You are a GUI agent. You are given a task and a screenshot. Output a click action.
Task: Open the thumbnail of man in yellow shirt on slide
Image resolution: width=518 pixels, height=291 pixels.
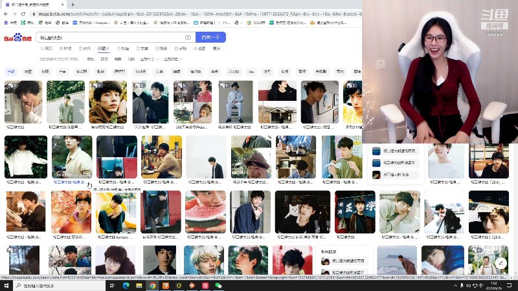116,212
